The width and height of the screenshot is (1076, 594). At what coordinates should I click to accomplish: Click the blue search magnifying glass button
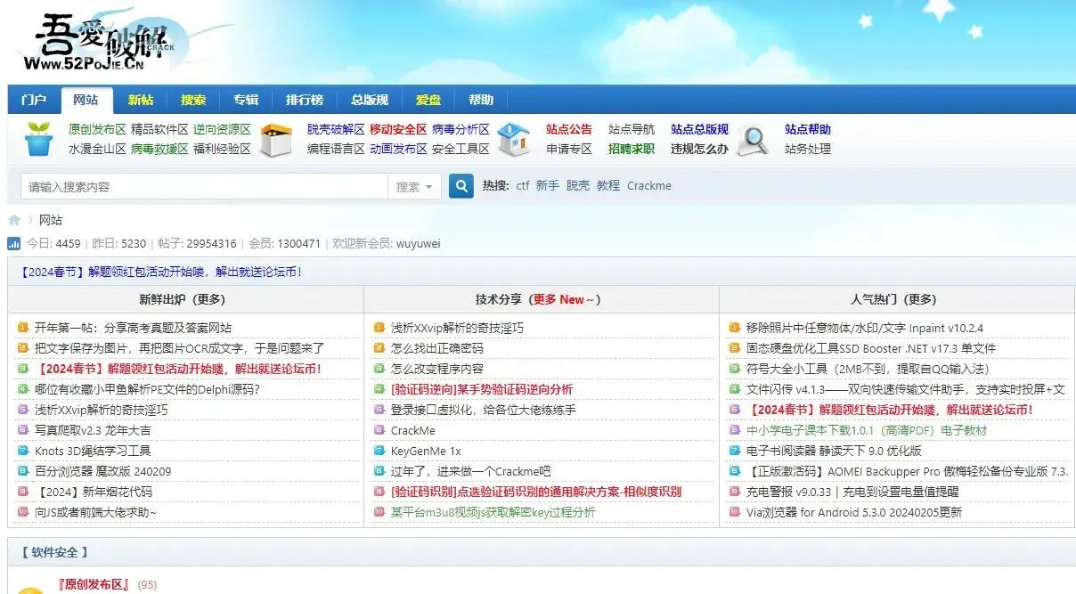pos(460,185)
